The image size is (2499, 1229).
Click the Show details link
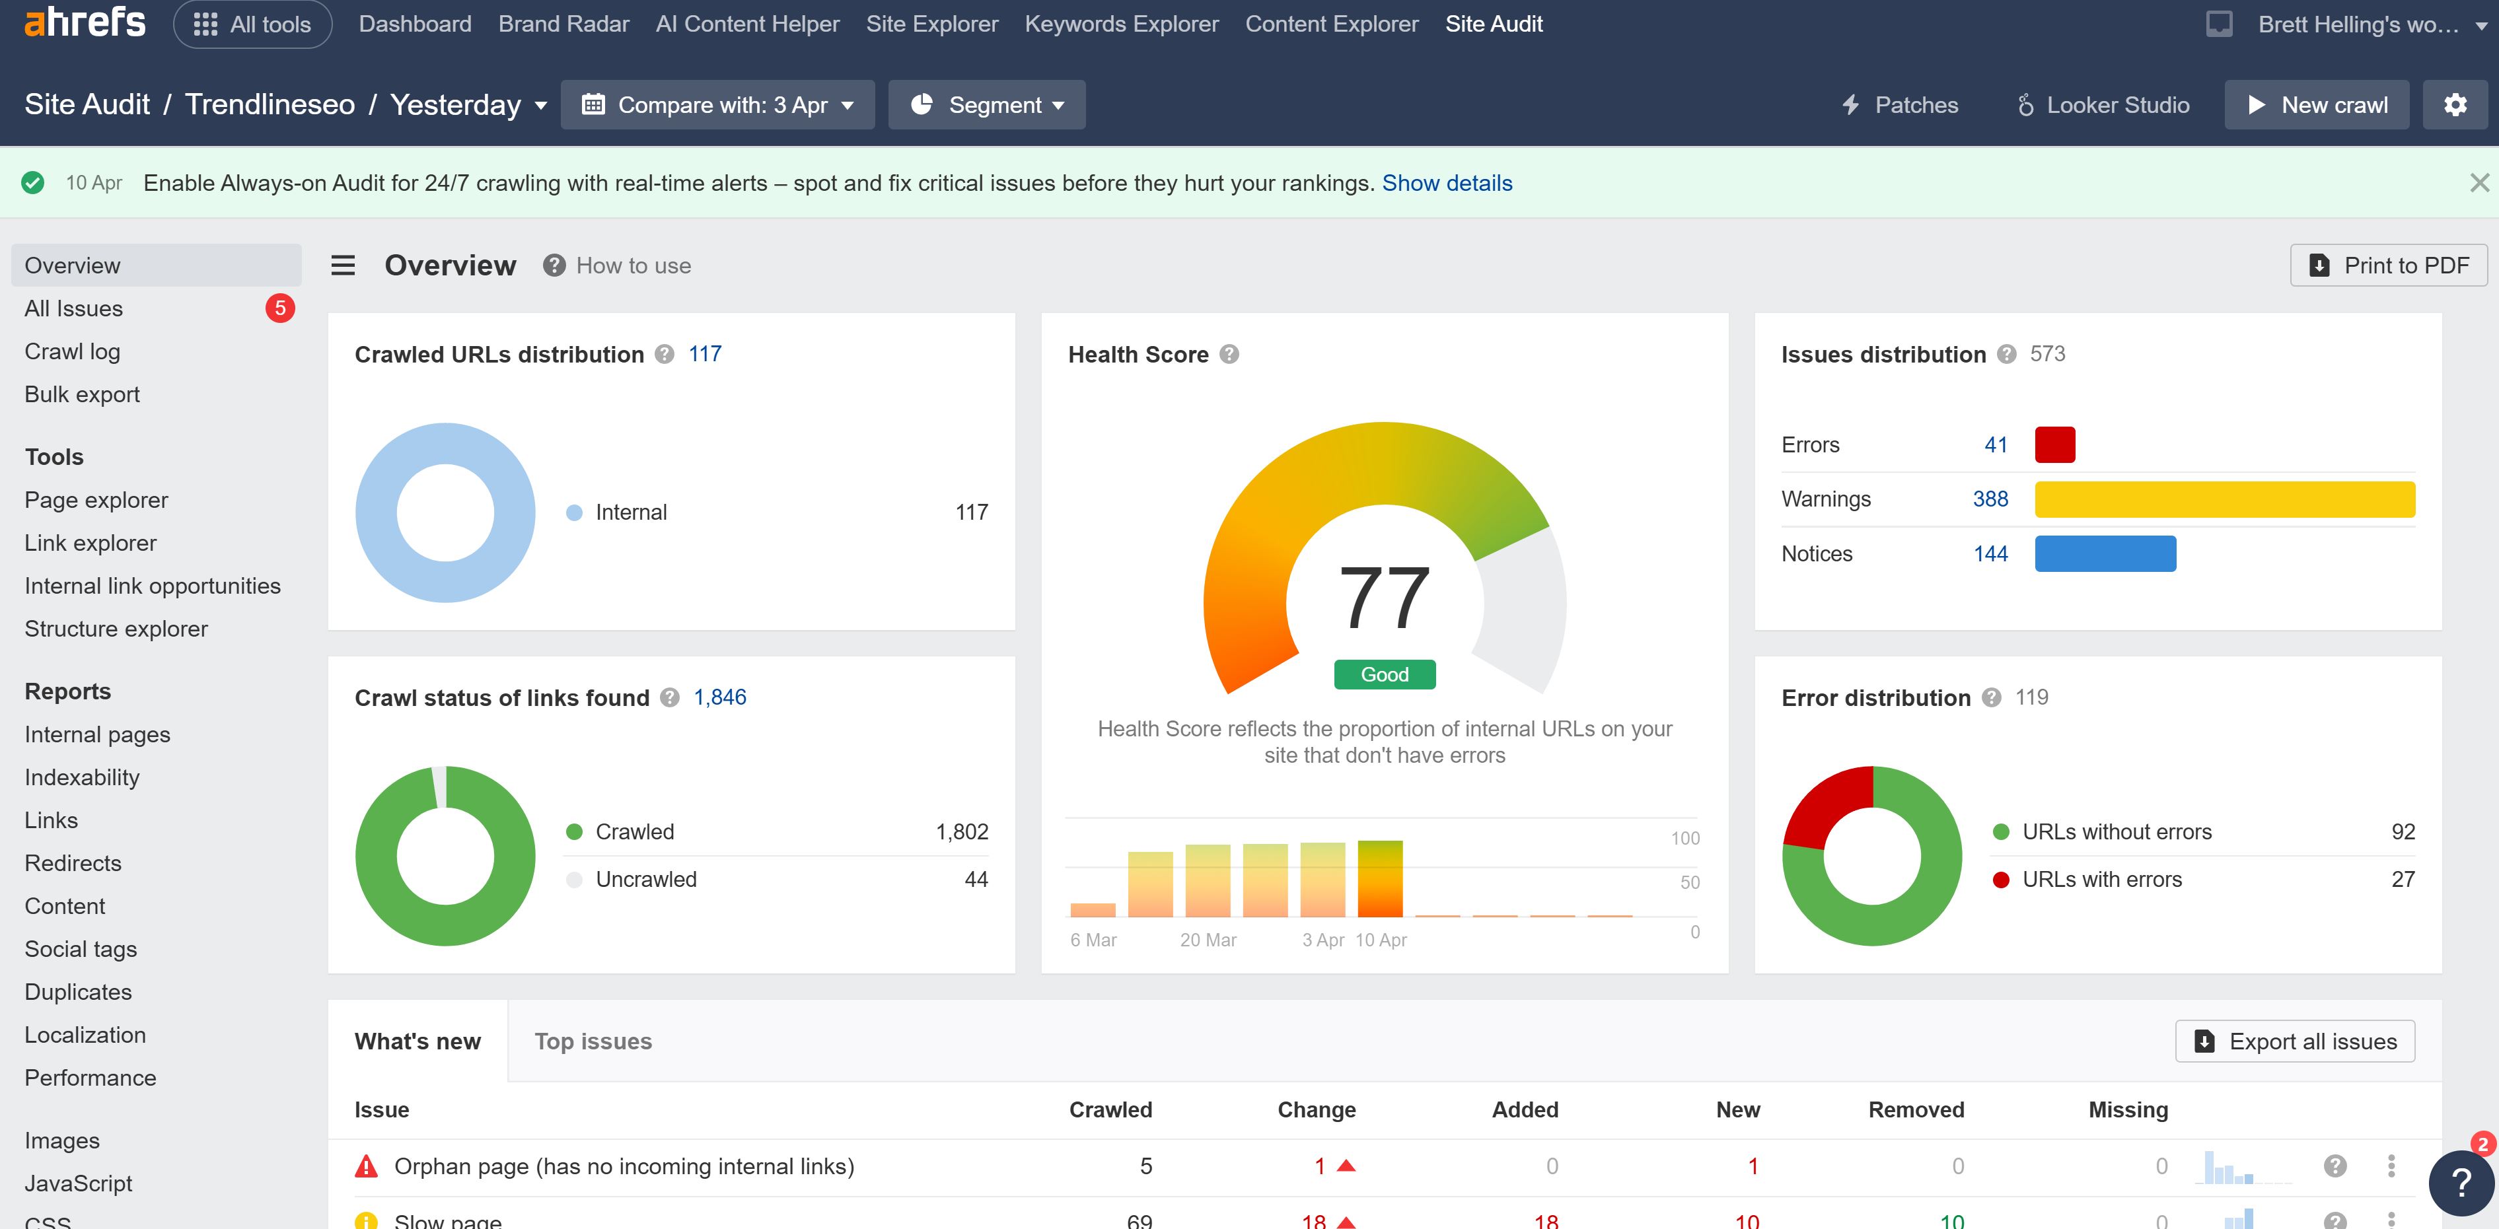click(x=1447, y=182)
